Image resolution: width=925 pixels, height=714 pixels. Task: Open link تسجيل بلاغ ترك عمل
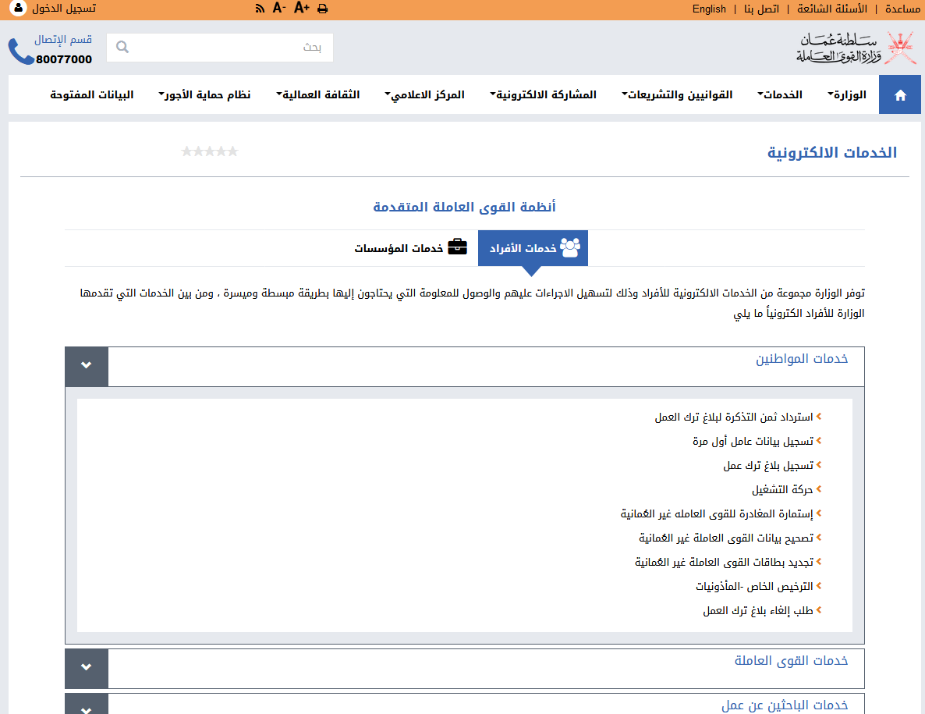pyautogui.click(x=768, y=466)
